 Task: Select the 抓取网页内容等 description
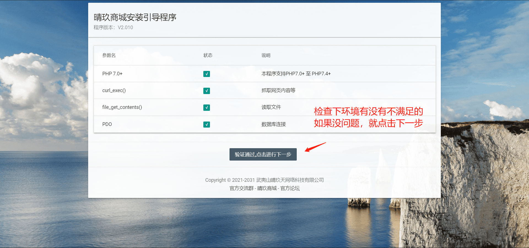click(278, 90)
